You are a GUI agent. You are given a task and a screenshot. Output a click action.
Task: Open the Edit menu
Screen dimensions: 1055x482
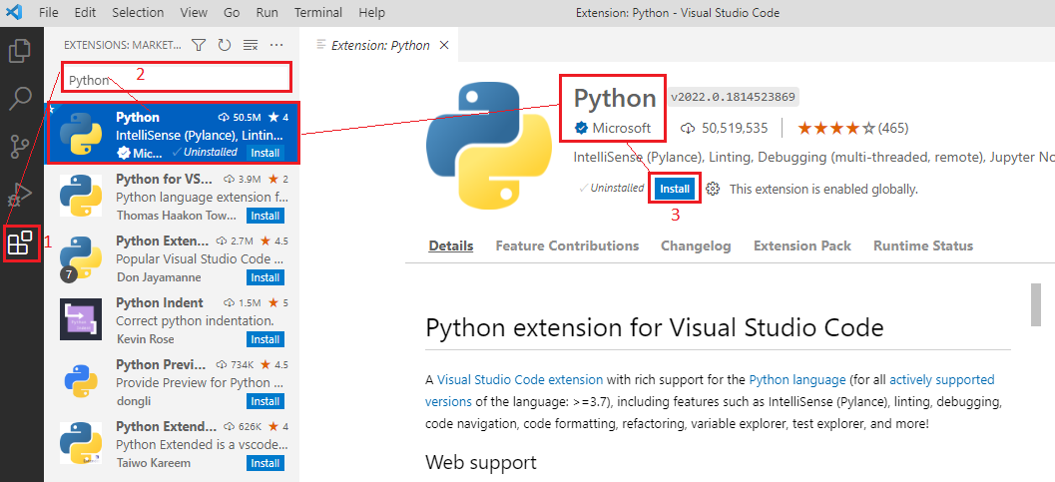[85, 12]
